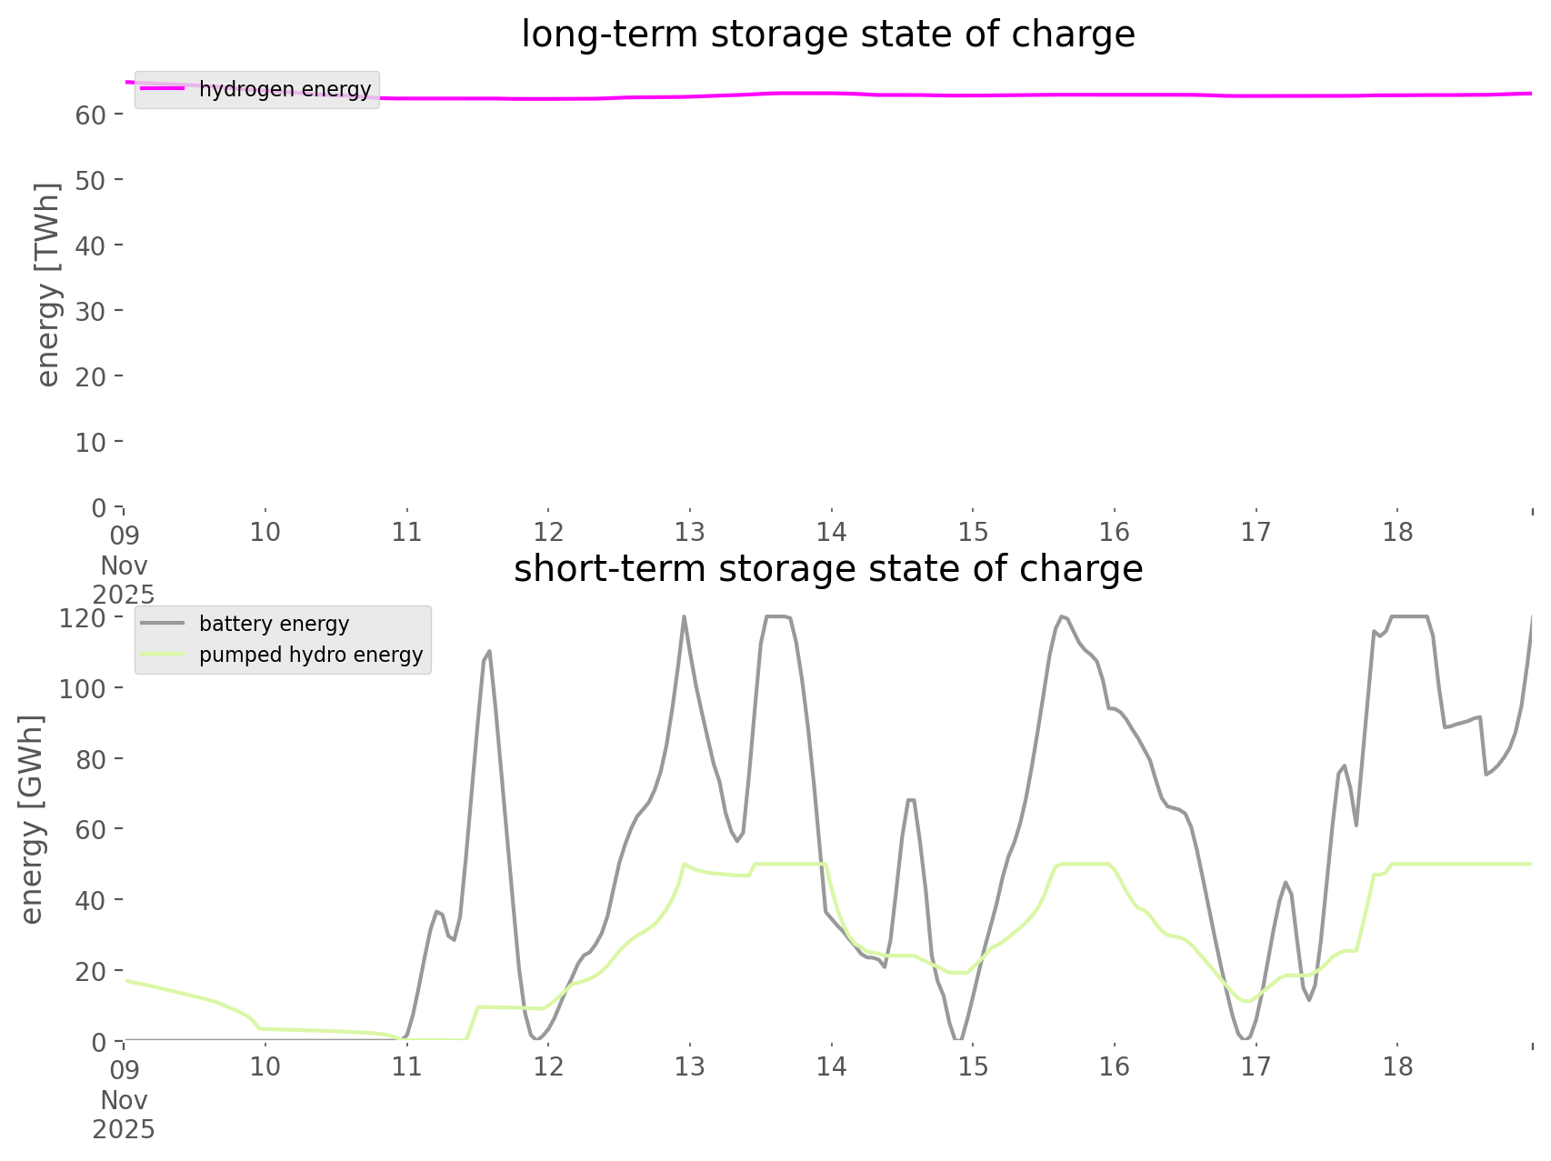This screenshot has height=1161, width=1551.
Task: Click date tick 13 under short-term chart
Action: (x=690, y=1066)
